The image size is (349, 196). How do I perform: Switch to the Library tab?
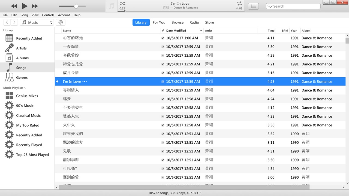coord(141,22)
